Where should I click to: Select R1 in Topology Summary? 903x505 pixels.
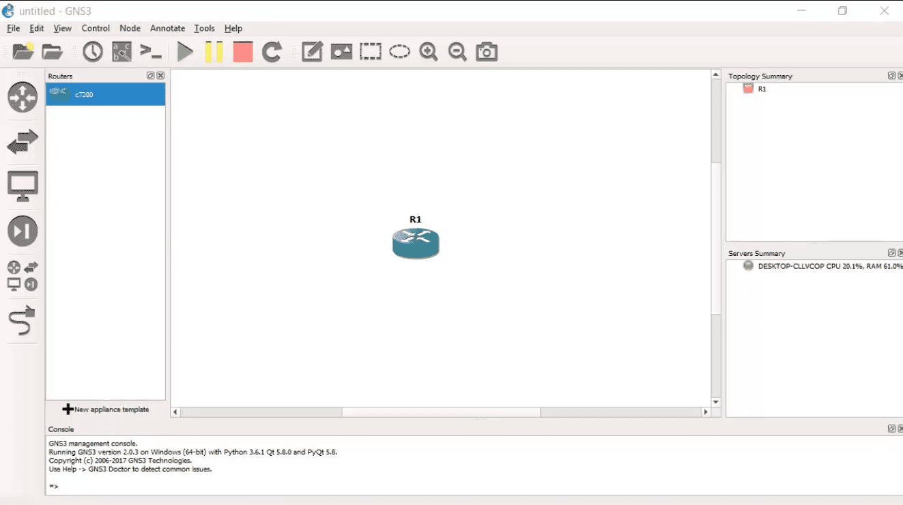[762, 89]
